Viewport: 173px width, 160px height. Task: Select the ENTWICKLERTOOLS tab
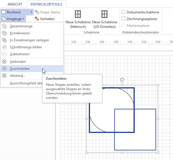[x=46, y=4]
